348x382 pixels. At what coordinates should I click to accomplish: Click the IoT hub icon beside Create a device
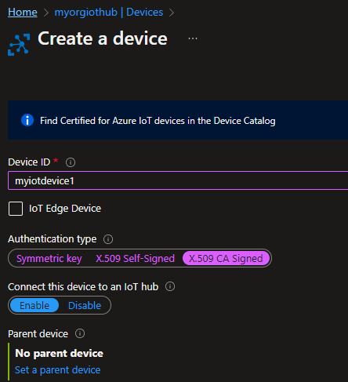pos(19,45)
